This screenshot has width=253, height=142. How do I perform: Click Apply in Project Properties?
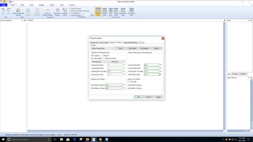click(158, 97)
